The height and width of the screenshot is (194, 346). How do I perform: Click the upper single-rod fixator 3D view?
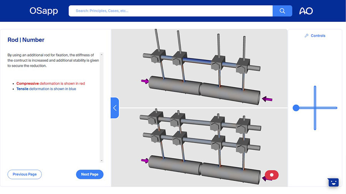199,69
